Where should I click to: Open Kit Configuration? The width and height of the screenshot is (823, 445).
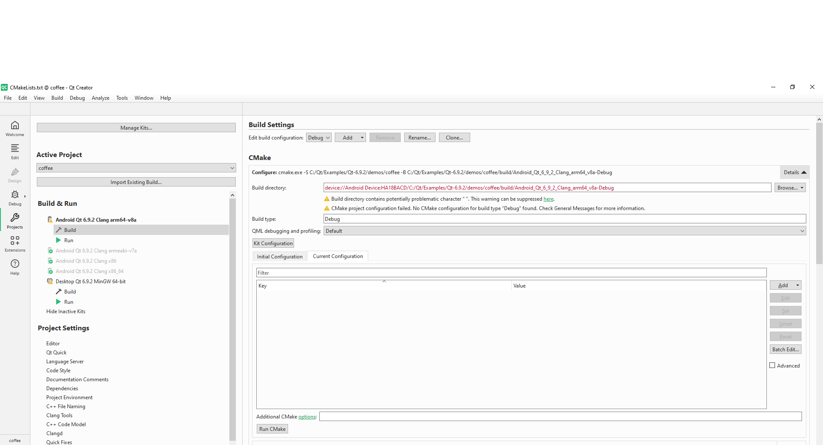coord(273,243)
